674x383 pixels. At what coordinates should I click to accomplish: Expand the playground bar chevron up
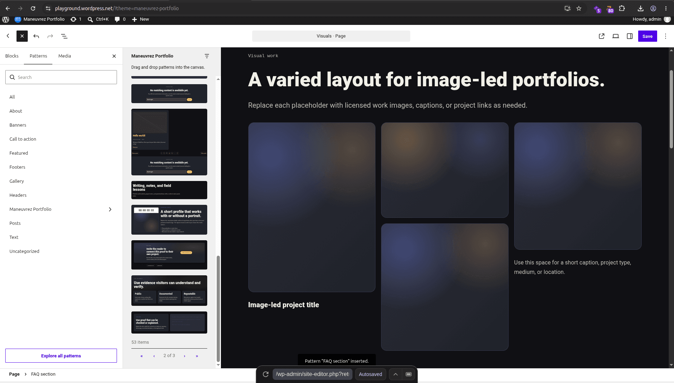pyautogui.click(x=395, y=374)
